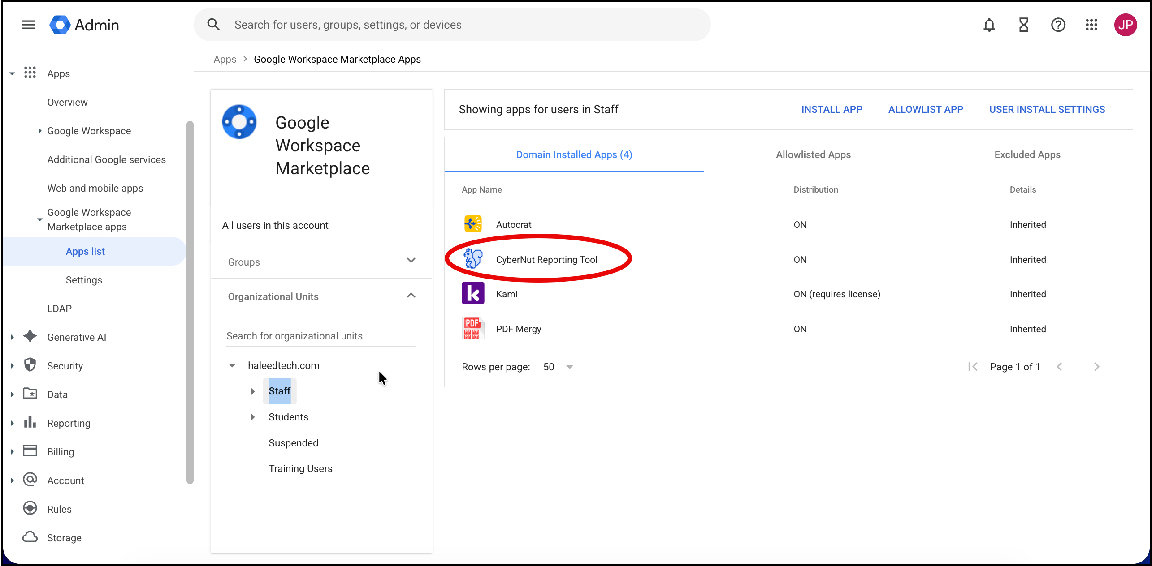This screenshot has width=1152, height=566.
Task: Open Marketplace apps Settings in sidebar
Action: 84,280
